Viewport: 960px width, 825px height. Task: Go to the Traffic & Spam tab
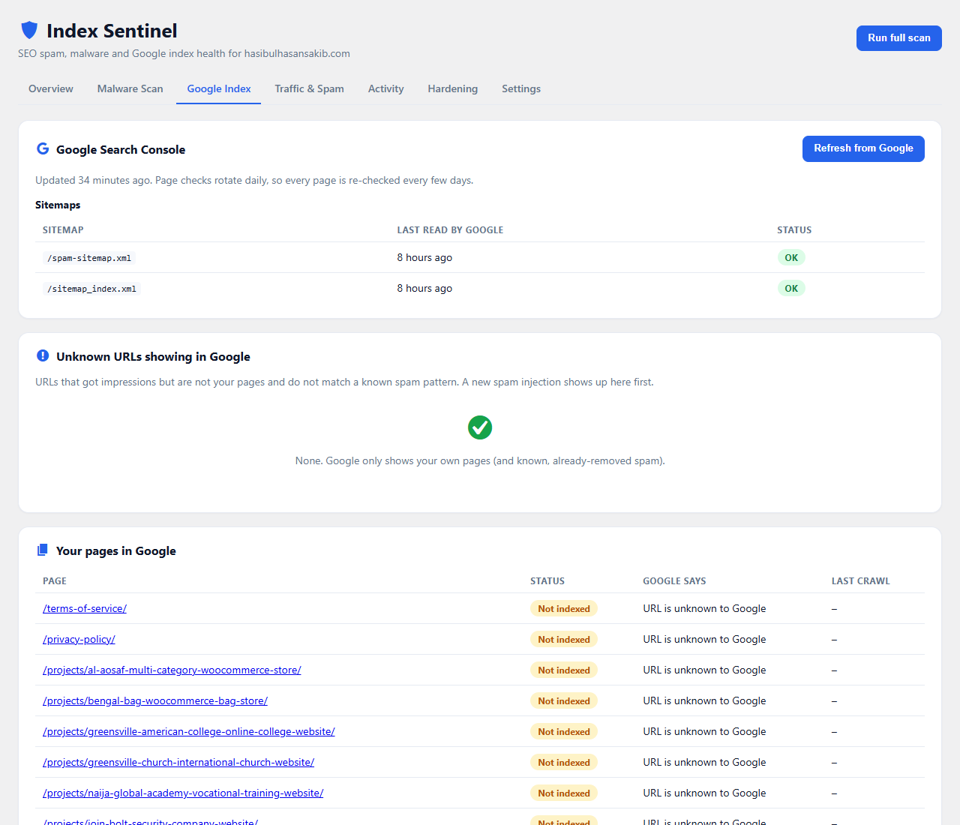click(309, 88)
